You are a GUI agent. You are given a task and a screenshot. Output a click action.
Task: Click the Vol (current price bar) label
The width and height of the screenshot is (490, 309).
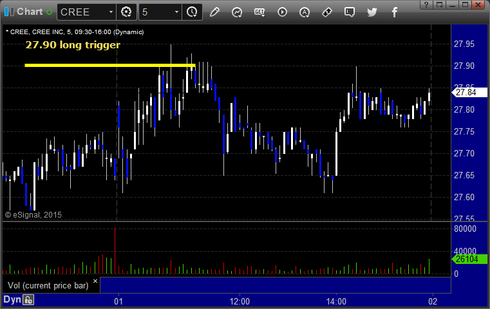(48, 286)
